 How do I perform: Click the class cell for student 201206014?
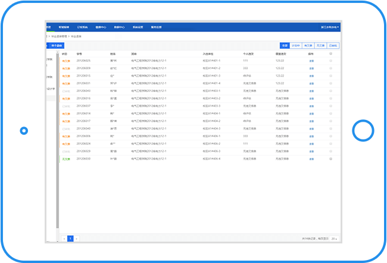pos(149,113)
